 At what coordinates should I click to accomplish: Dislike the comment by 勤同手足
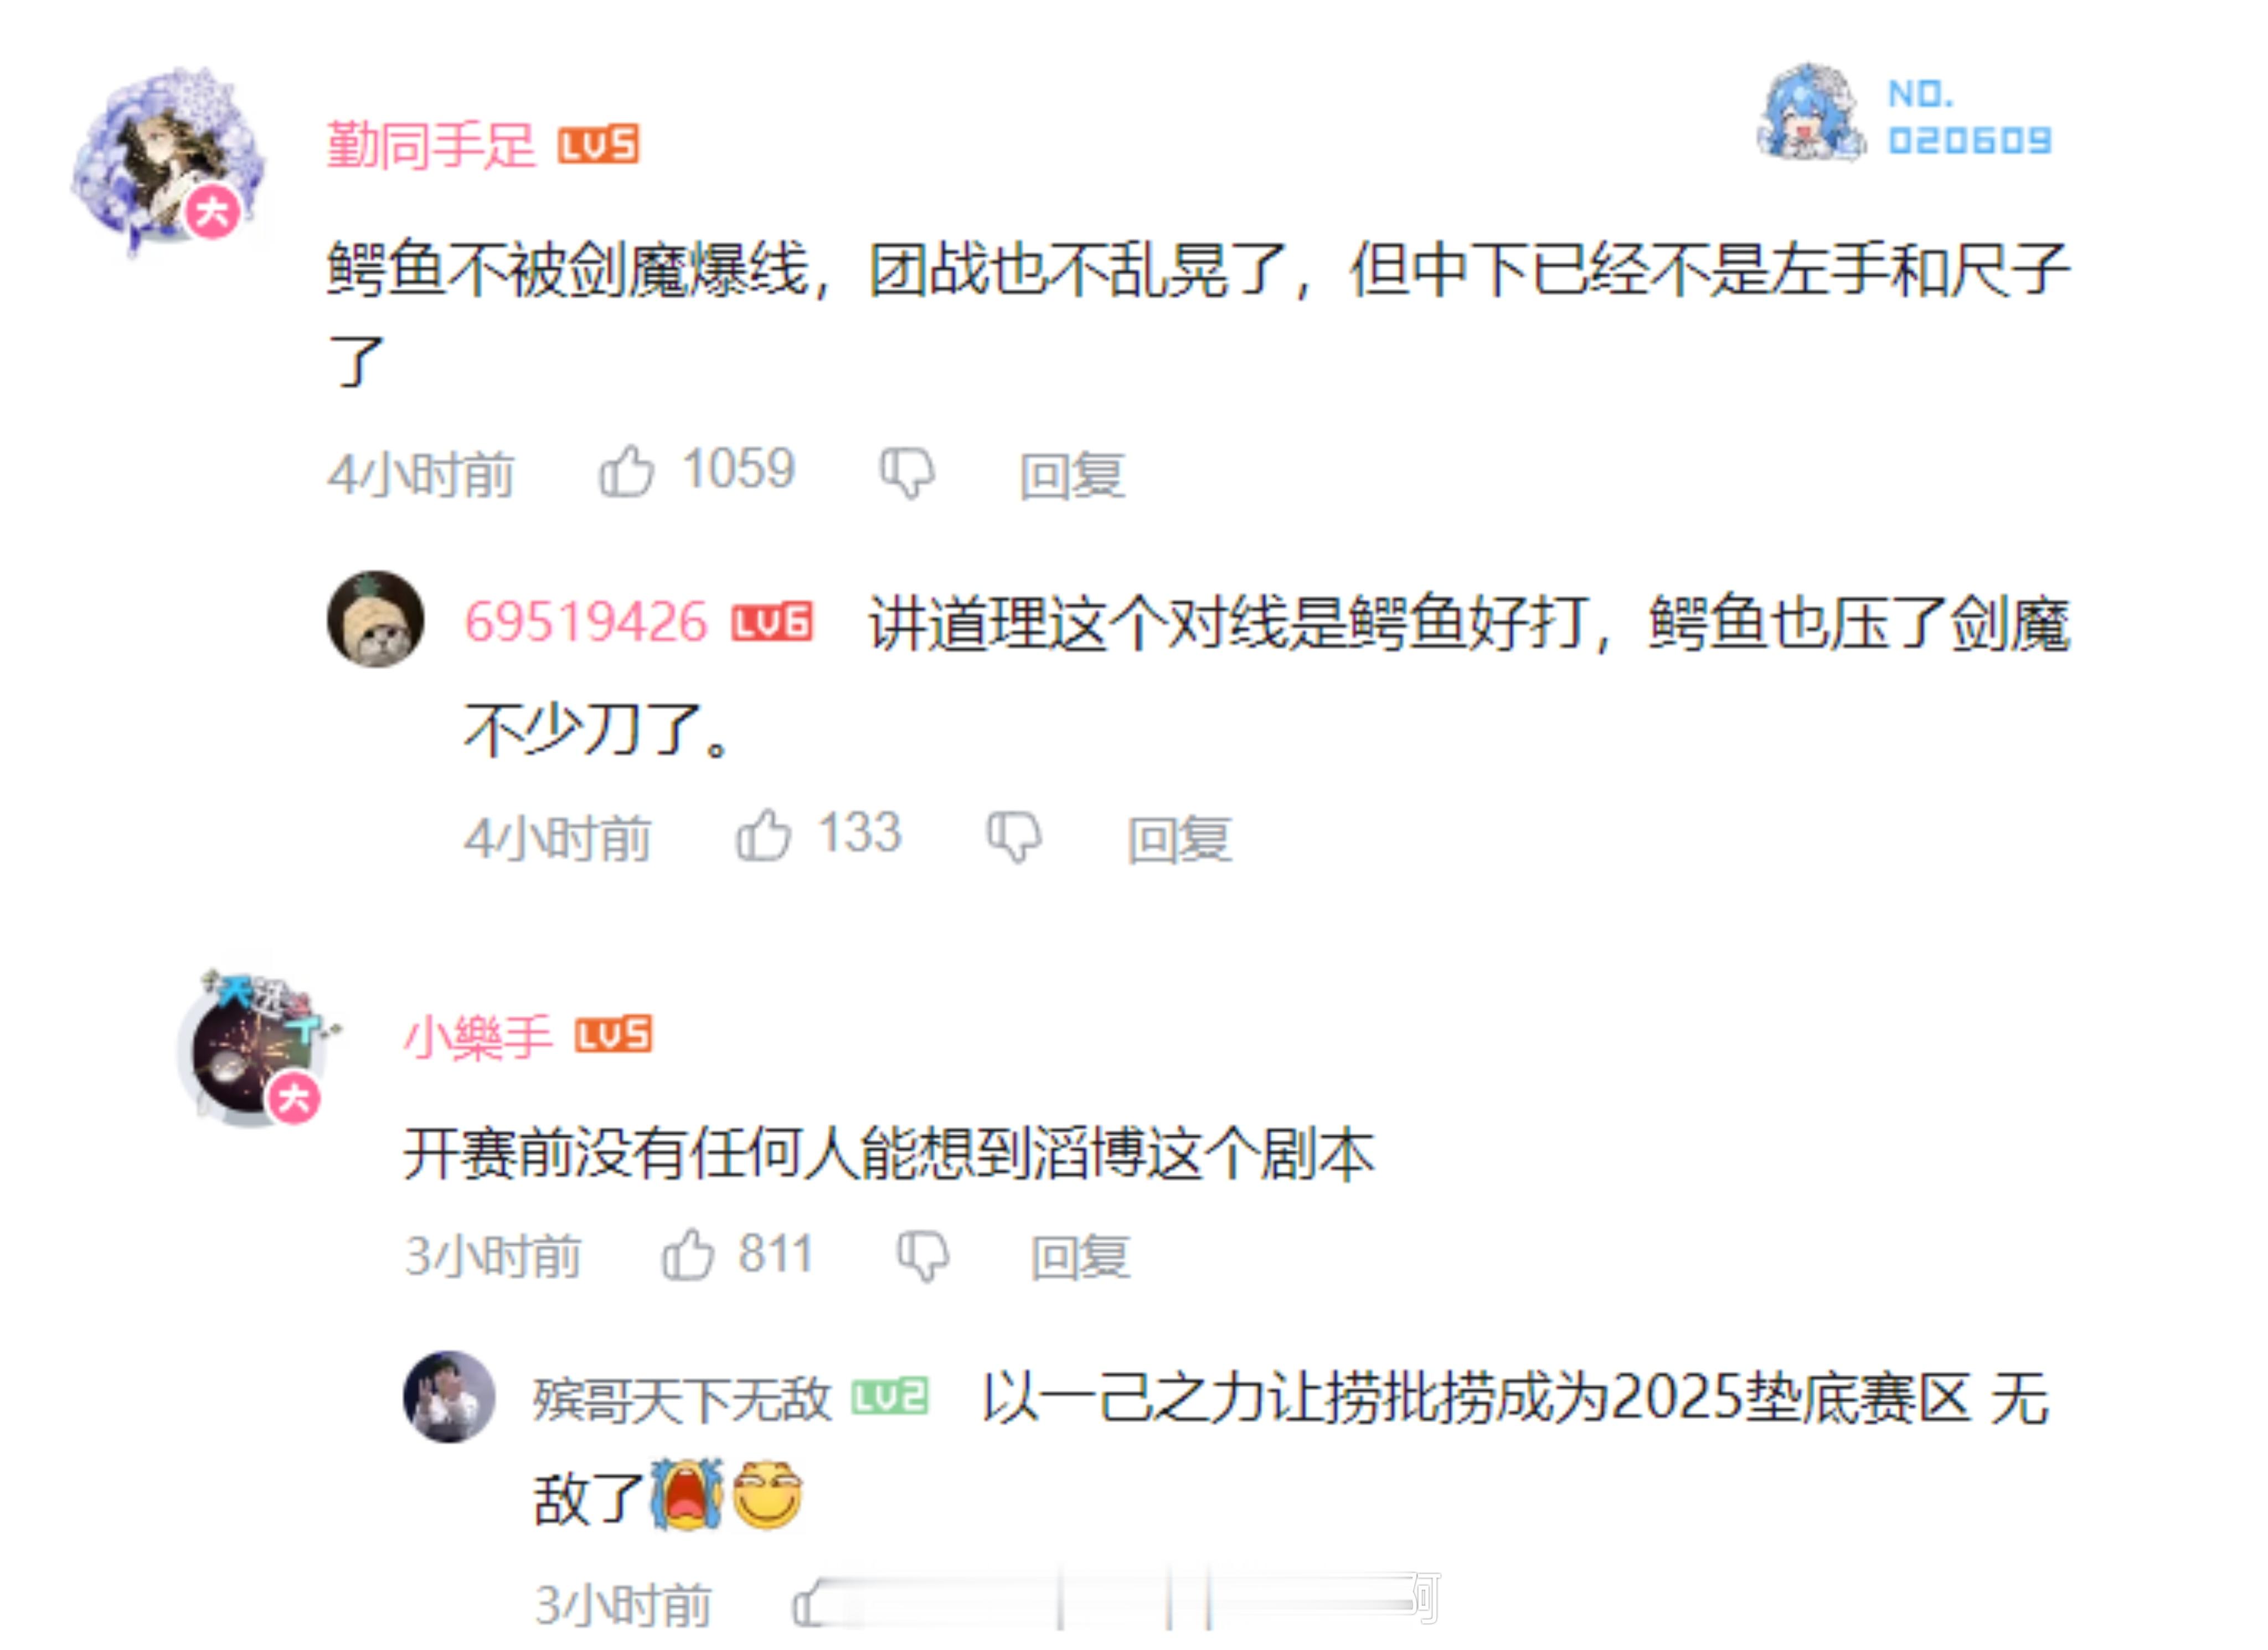pos(908,474)
